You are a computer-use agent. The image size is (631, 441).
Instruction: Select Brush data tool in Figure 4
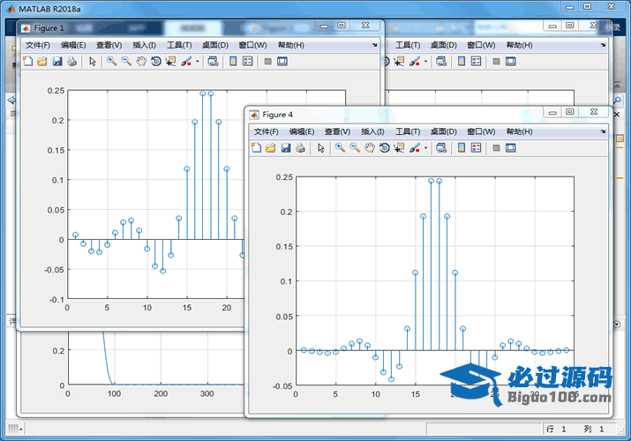click(x=415, y=147)
